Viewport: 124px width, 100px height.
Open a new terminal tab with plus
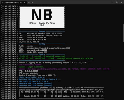pos(29,3)
